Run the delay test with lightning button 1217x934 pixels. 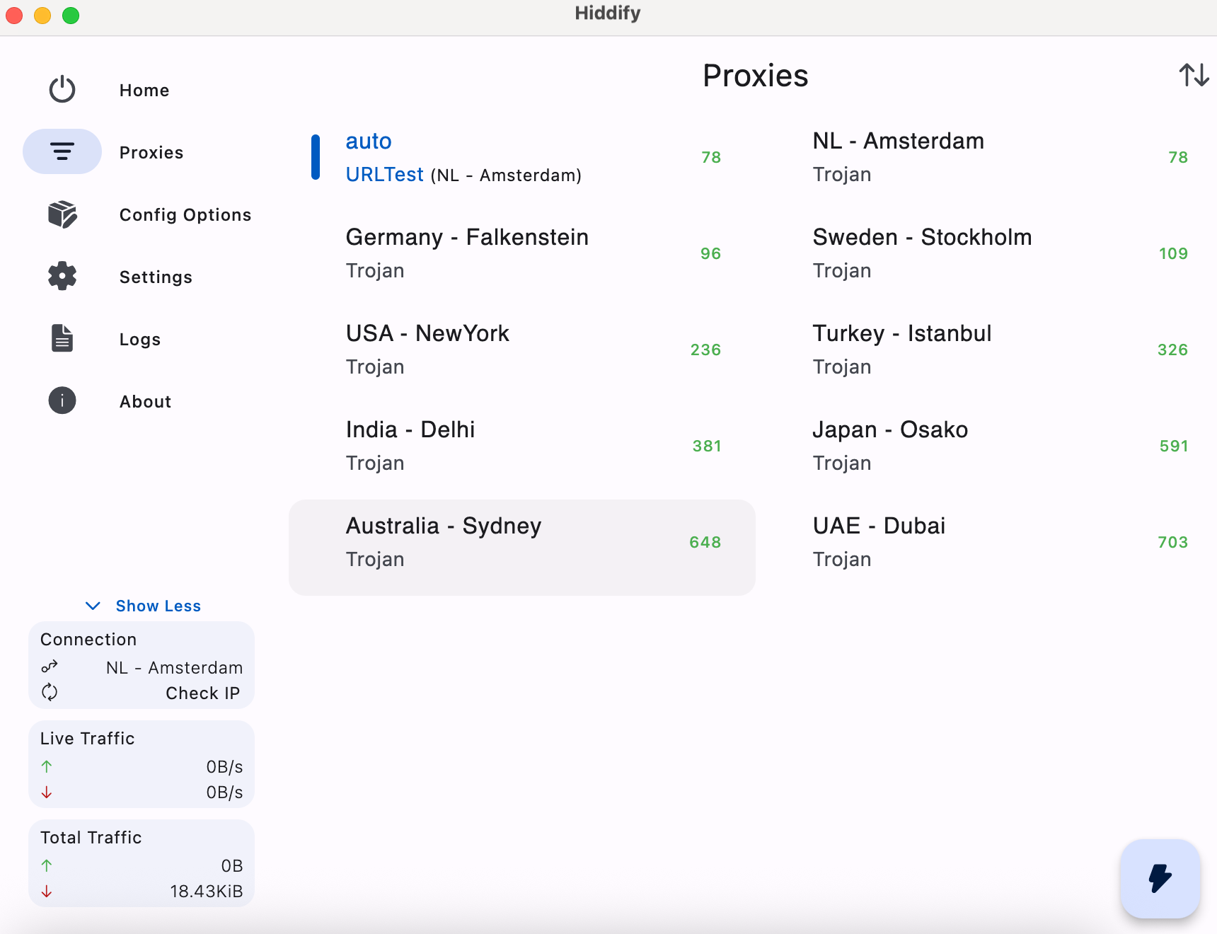click(1160, 879)
